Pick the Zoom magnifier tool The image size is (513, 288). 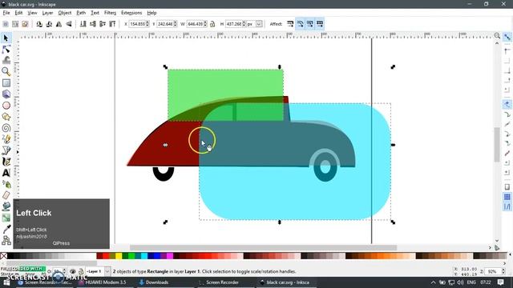click(x=6, y=71)
